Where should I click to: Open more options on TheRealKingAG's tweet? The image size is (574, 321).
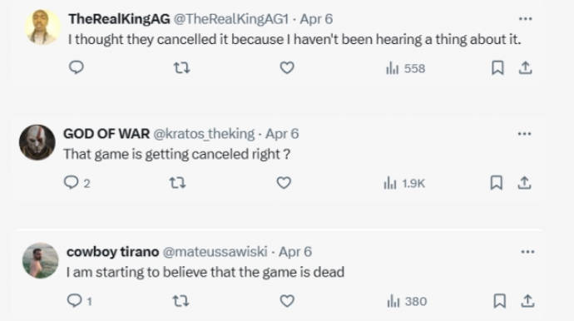point(525,18)
